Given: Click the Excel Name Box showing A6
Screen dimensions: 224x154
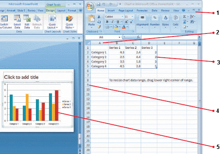Looking at the screenshot, I should coord(101,37).
